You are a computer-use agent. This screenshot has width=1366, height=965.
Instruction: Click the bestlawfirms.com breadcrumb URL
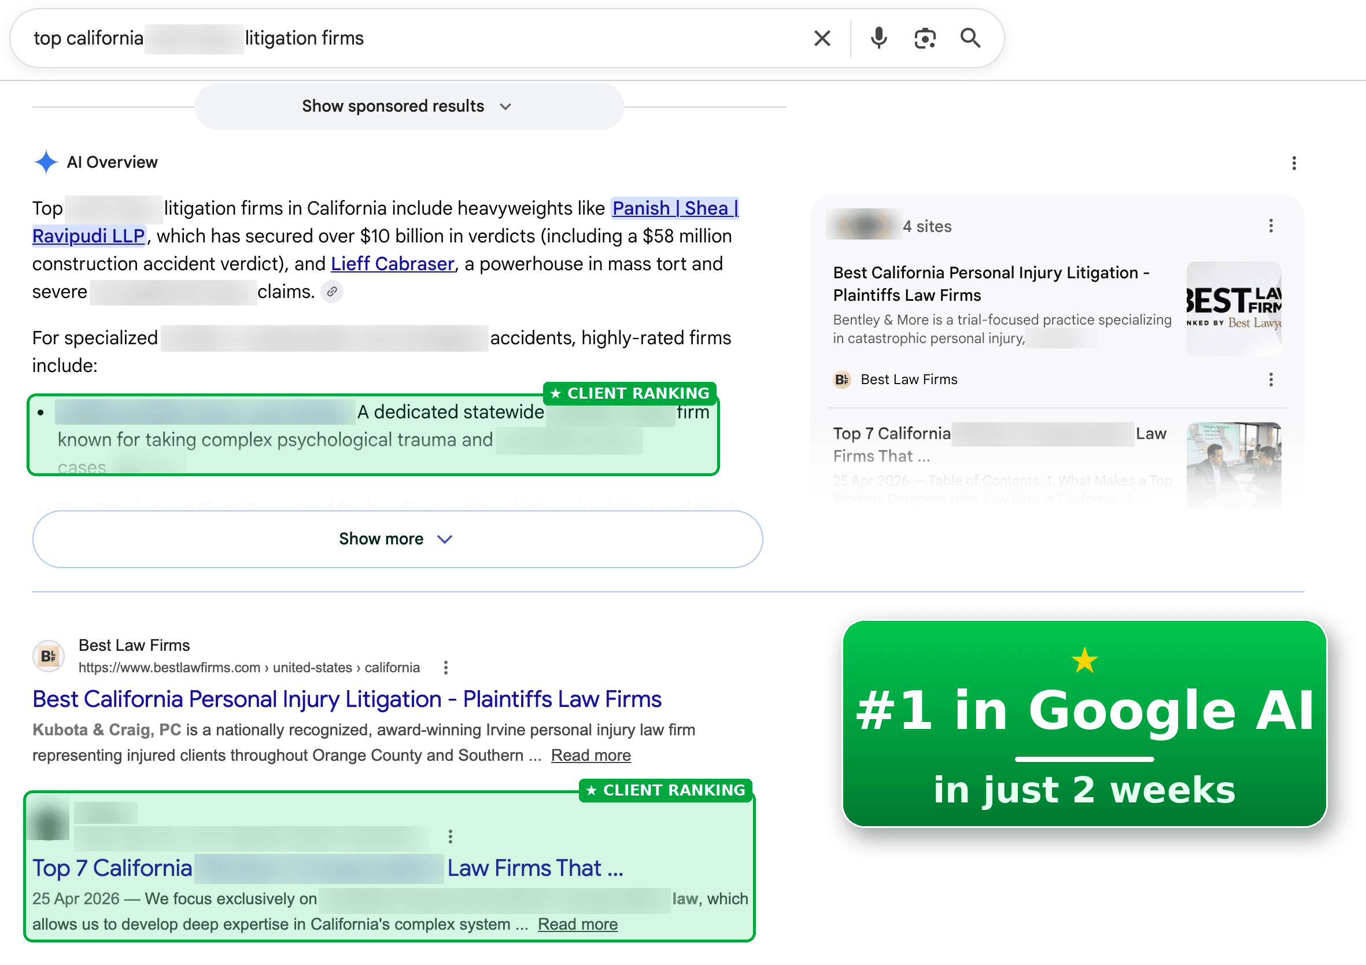pos(249,668)
